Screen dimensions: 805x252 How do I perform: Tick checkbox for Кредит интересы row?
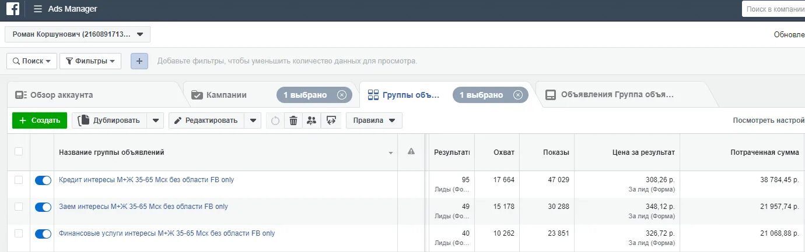(x=19, y=180)
